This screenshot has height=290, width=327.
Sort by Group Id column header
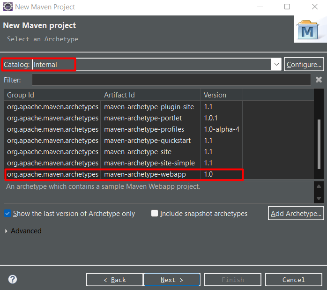[x=52, y=95]
